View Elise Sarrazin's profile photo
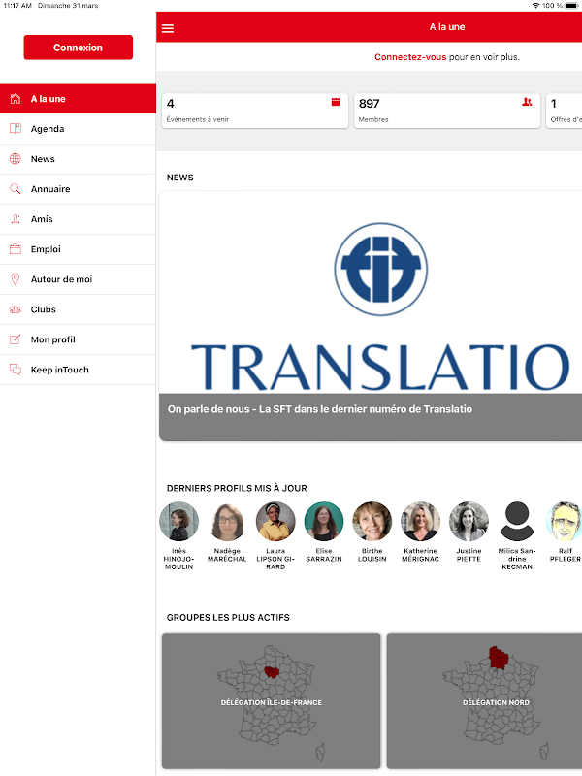The height and width of the screenshot is (776, 582). point(324,521)
